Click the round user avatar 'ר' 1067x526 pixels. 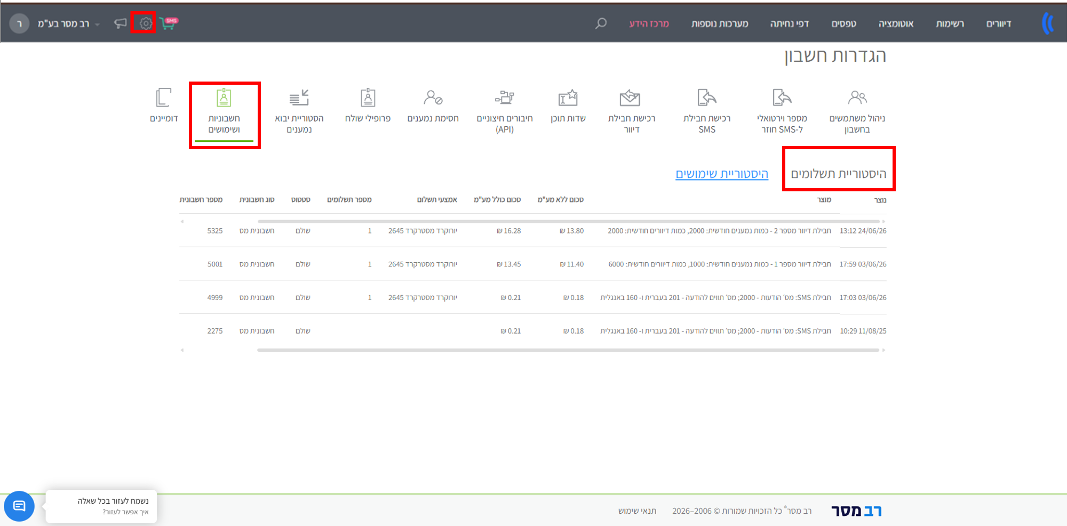tap(19, 23)
